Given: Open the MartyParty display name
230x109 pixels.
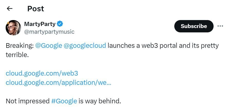Looking at the screenshot, I should [40, 24].
